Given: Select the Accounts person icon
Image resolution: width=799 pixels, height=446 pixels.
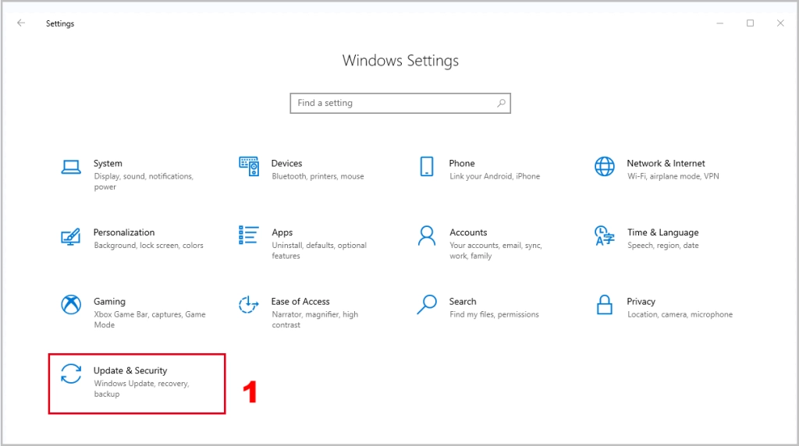Looking at the screenshot, I should (427, 235).
